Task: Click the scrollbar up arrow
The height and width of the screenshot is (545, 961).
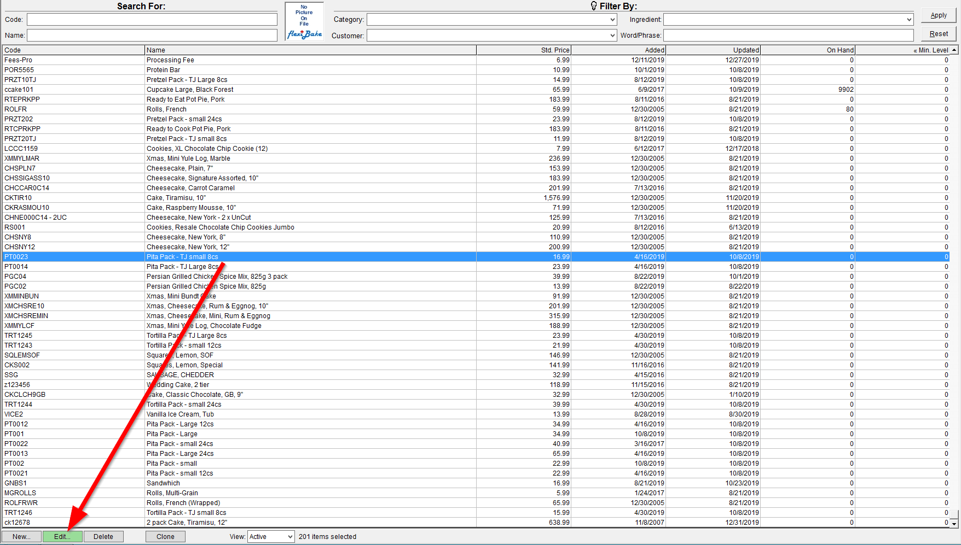Action: click(x=954, y=50)
